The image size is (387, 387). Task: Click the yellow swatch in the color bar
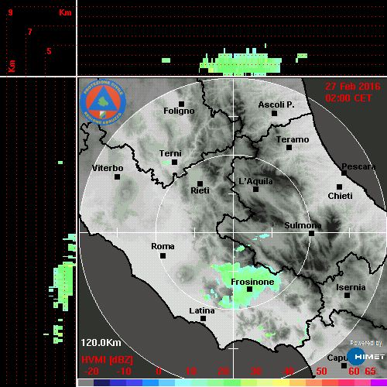[281, 382]
